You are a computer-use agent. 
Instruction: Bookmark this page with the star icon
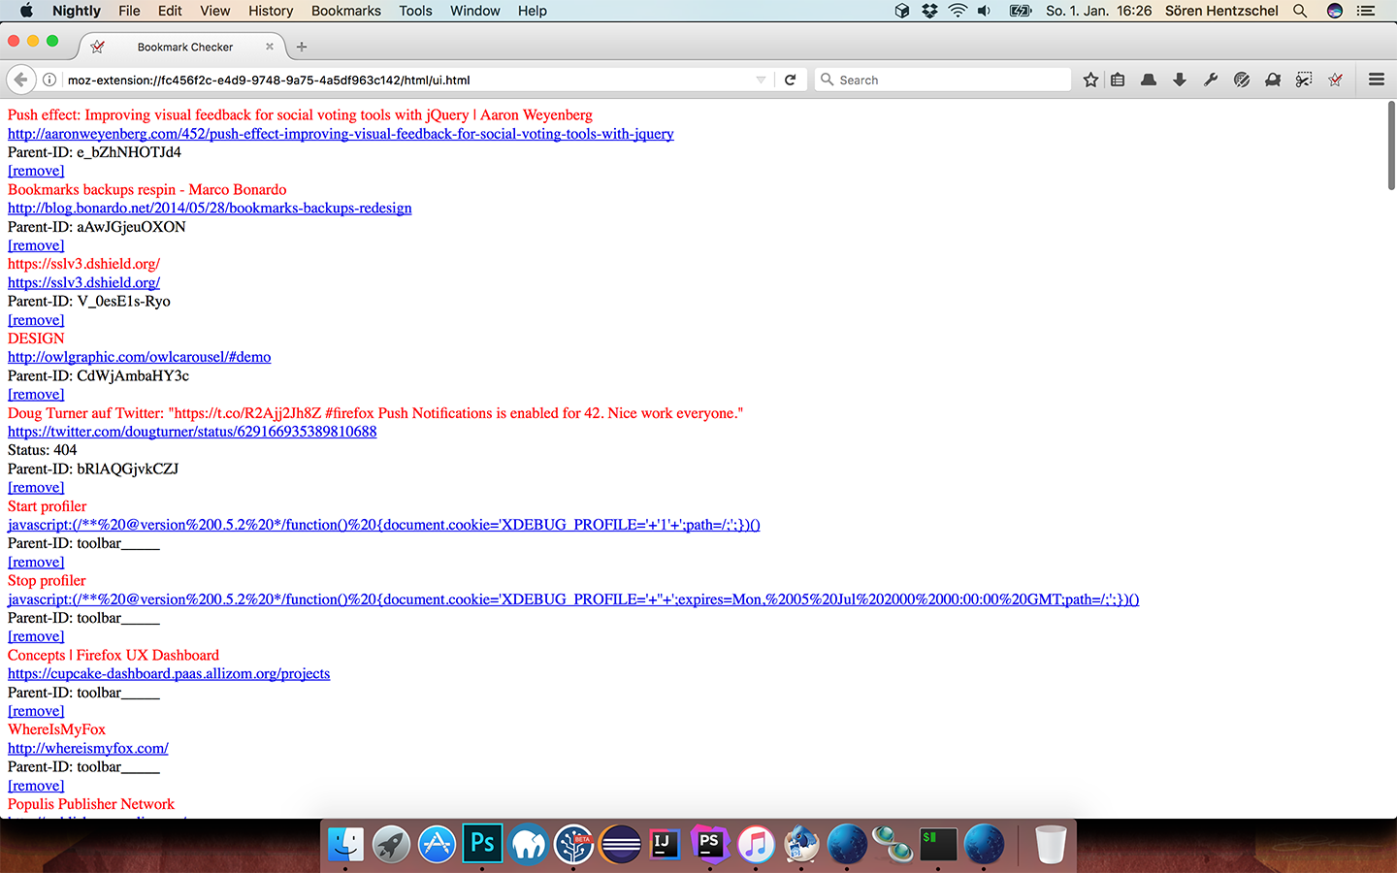(1090, 80)
